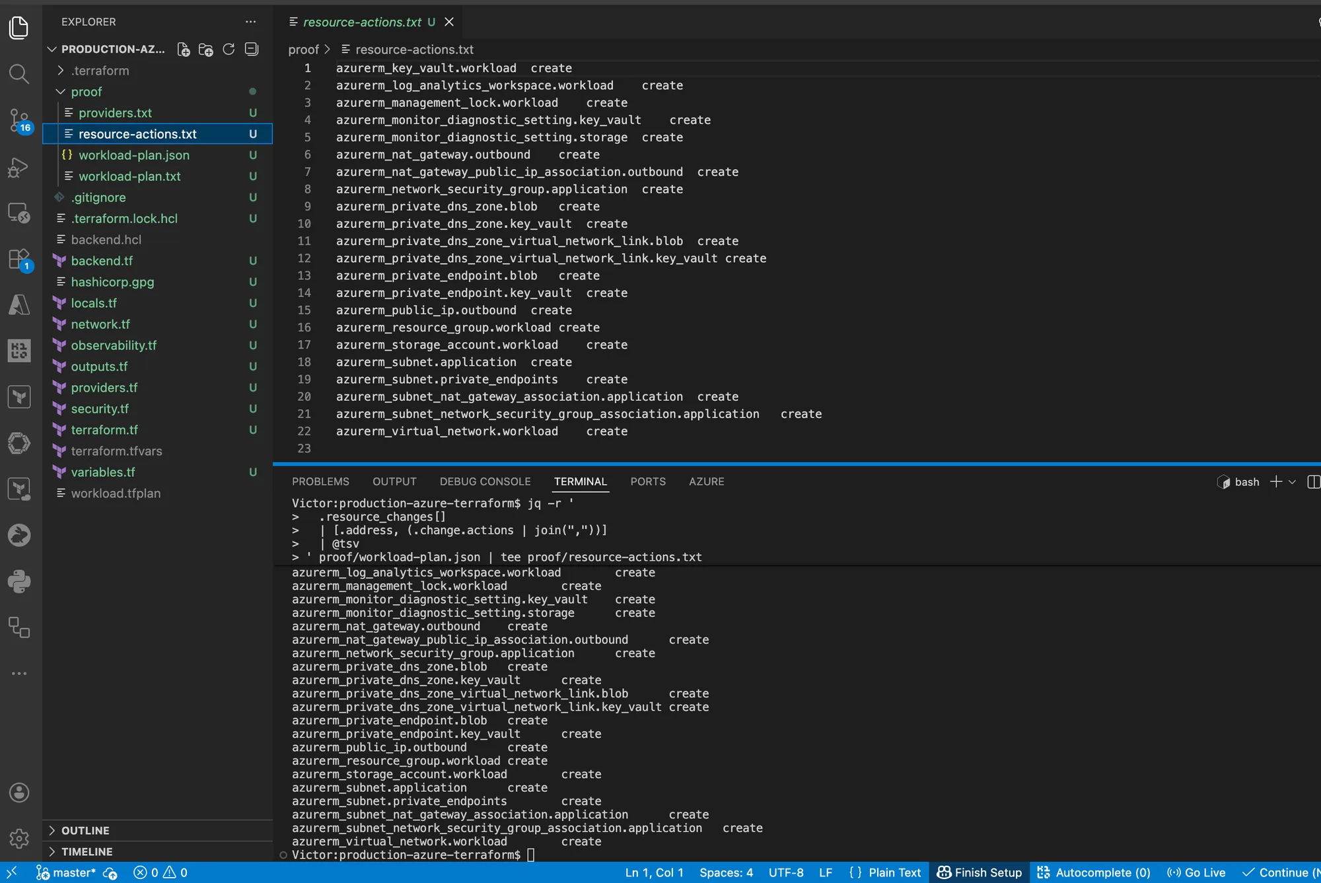Open backend.hcl in Explorer

tap(158, 240)
